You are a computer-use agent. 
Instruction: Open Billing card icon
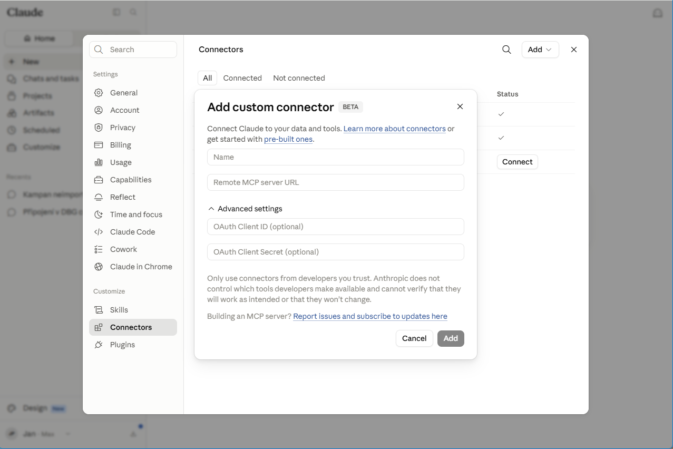pos(99,145)
